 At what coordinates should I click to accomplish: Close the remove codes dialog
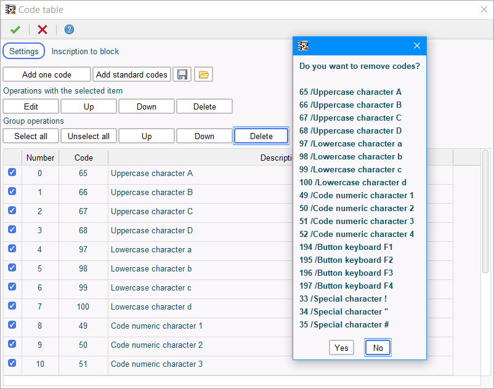(416, 46)
